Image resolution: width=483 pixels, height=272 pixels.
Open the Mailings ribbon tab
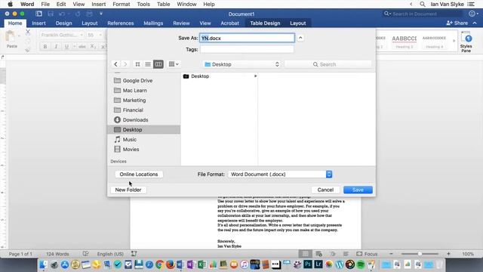pos(153,23)
